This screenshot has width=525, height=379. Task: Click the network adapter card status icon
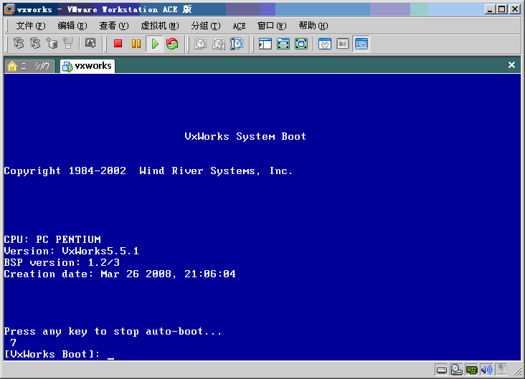coord(471,370)
